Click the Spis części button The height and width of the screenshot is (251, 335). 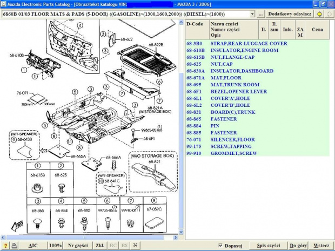[269, 246]
